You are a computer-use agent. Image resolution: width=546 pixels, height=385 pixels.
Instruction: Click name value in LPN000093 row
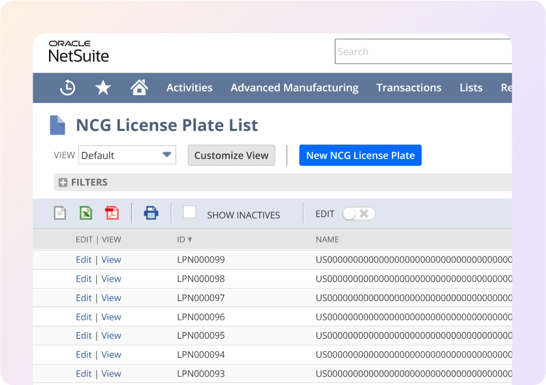tap(414, 374)
